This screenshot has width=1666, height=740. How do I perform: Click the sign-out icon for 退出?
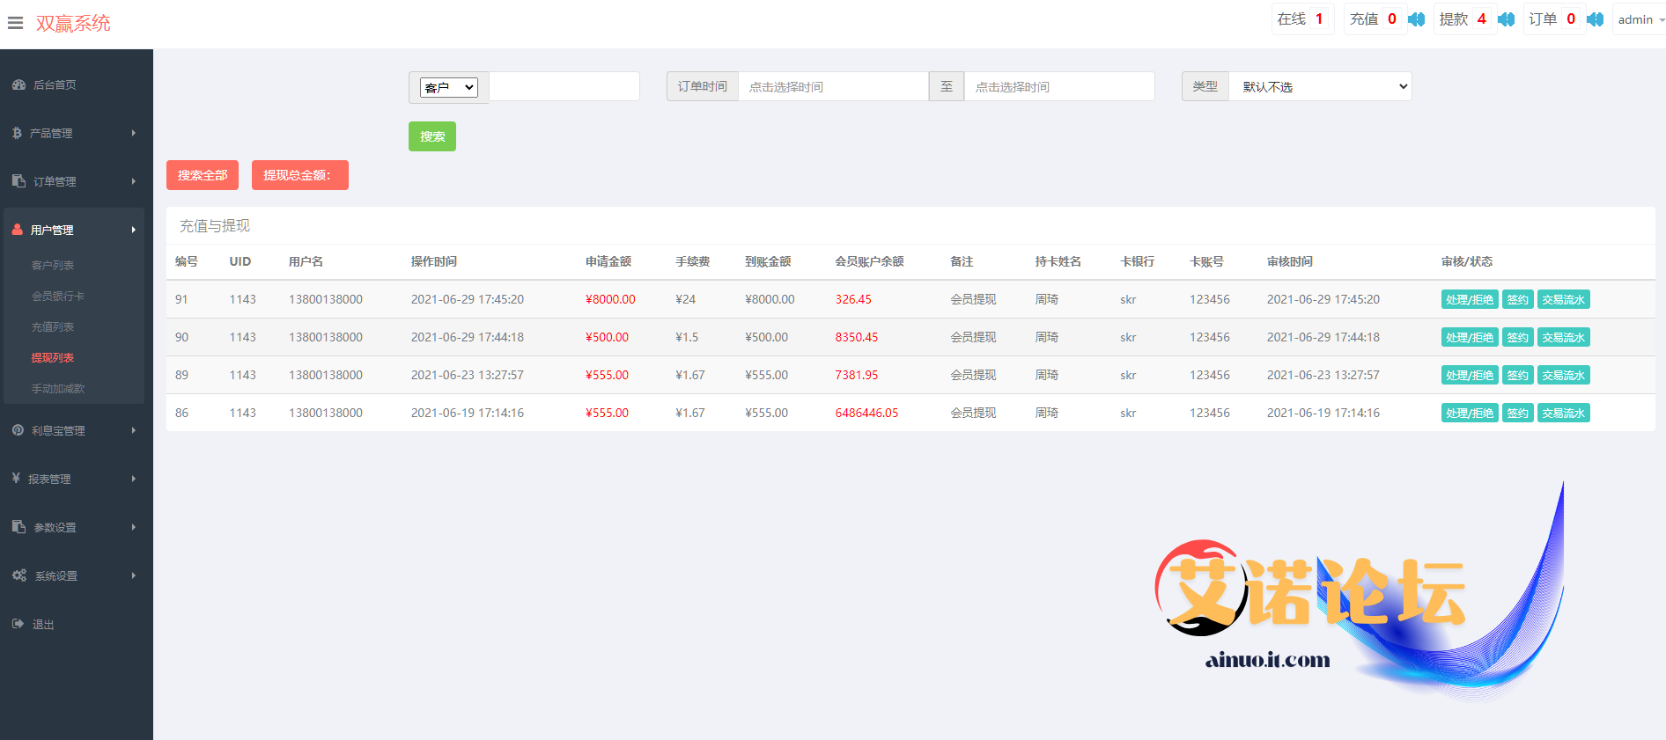(x=18, y=623)
